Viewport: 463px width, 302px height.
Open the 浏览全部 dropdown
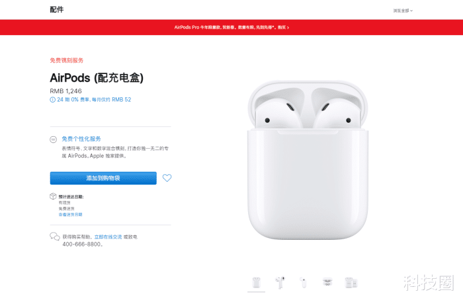(x=403, y=11)
